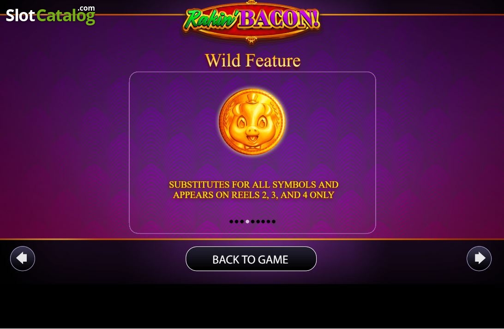Advance to the next paytable page arrow
The image size is (504, 329).
point(479,259)
